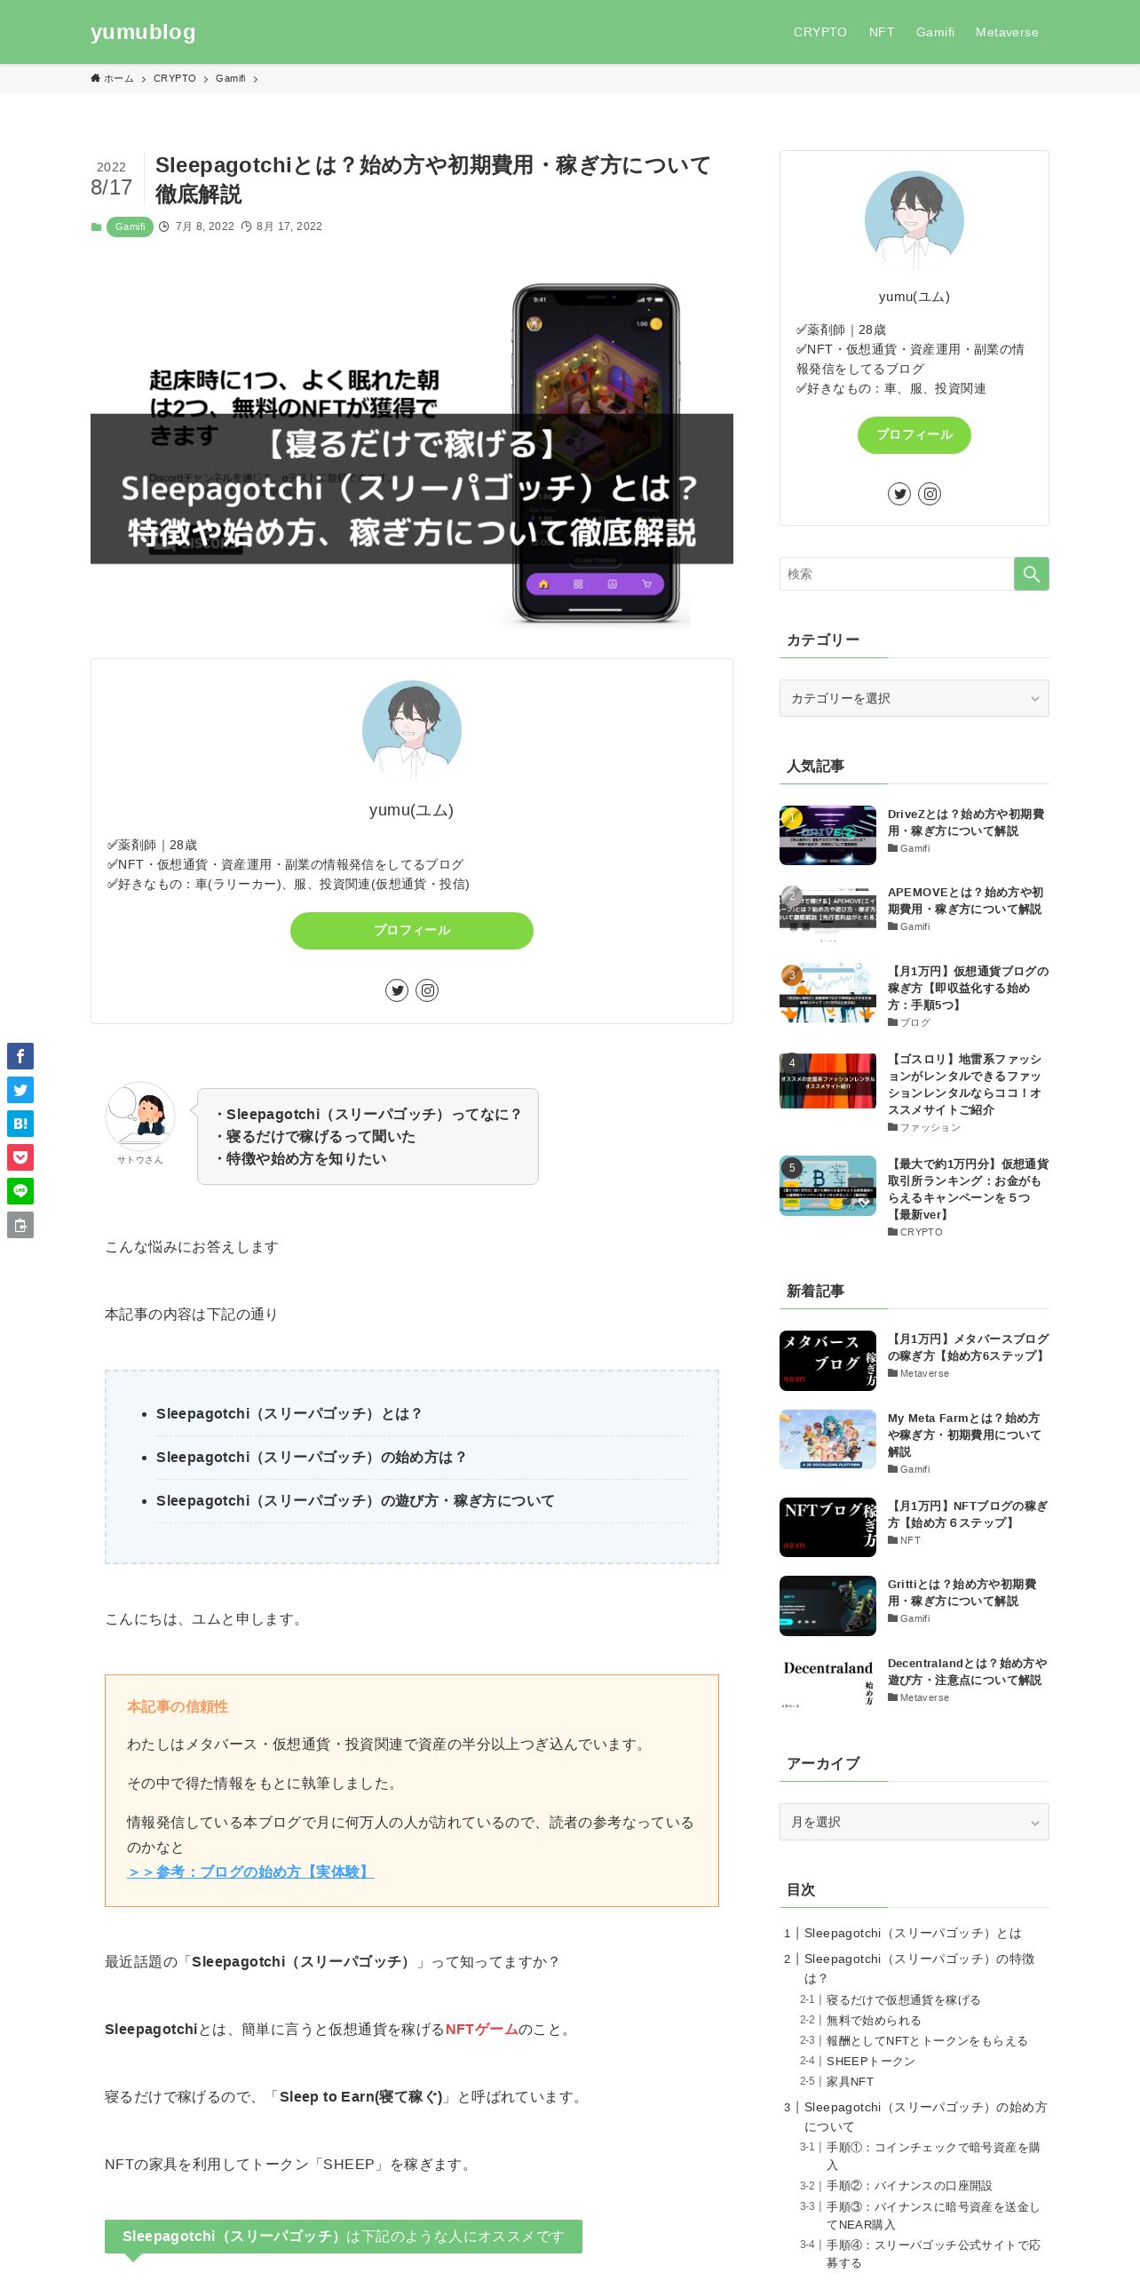Open rank 4 fashion rental thumbnail
The width and height of the screenshot is (1140, 2281).
pyautogui.click(x=827, y=1080)
